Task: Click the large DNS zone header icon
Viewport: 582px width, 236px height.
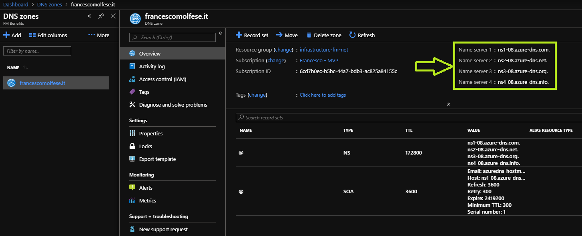Action: tap(135, 19)
